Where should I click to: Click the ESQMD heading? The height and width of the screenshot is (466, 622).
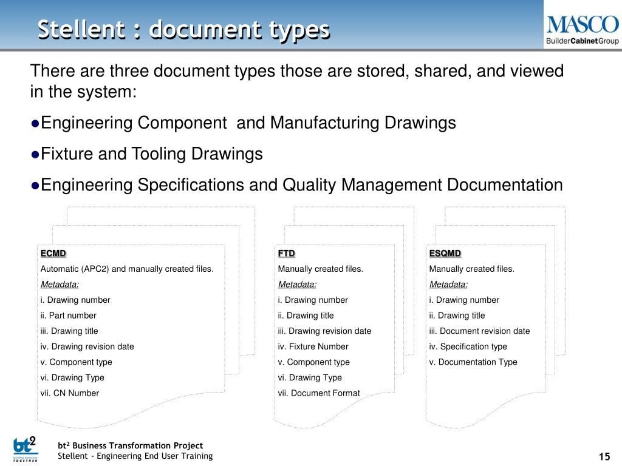tap(445, 253)
